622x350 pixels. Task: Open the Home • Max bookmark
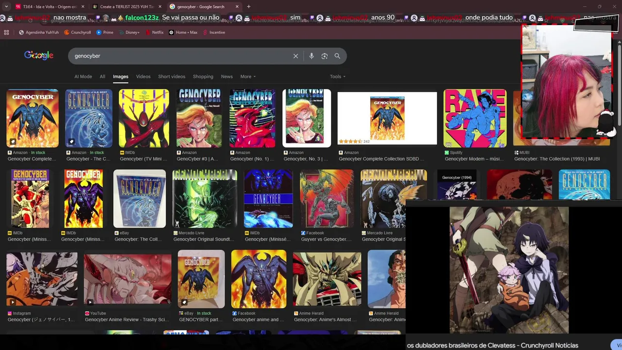[x=183, y=33]
